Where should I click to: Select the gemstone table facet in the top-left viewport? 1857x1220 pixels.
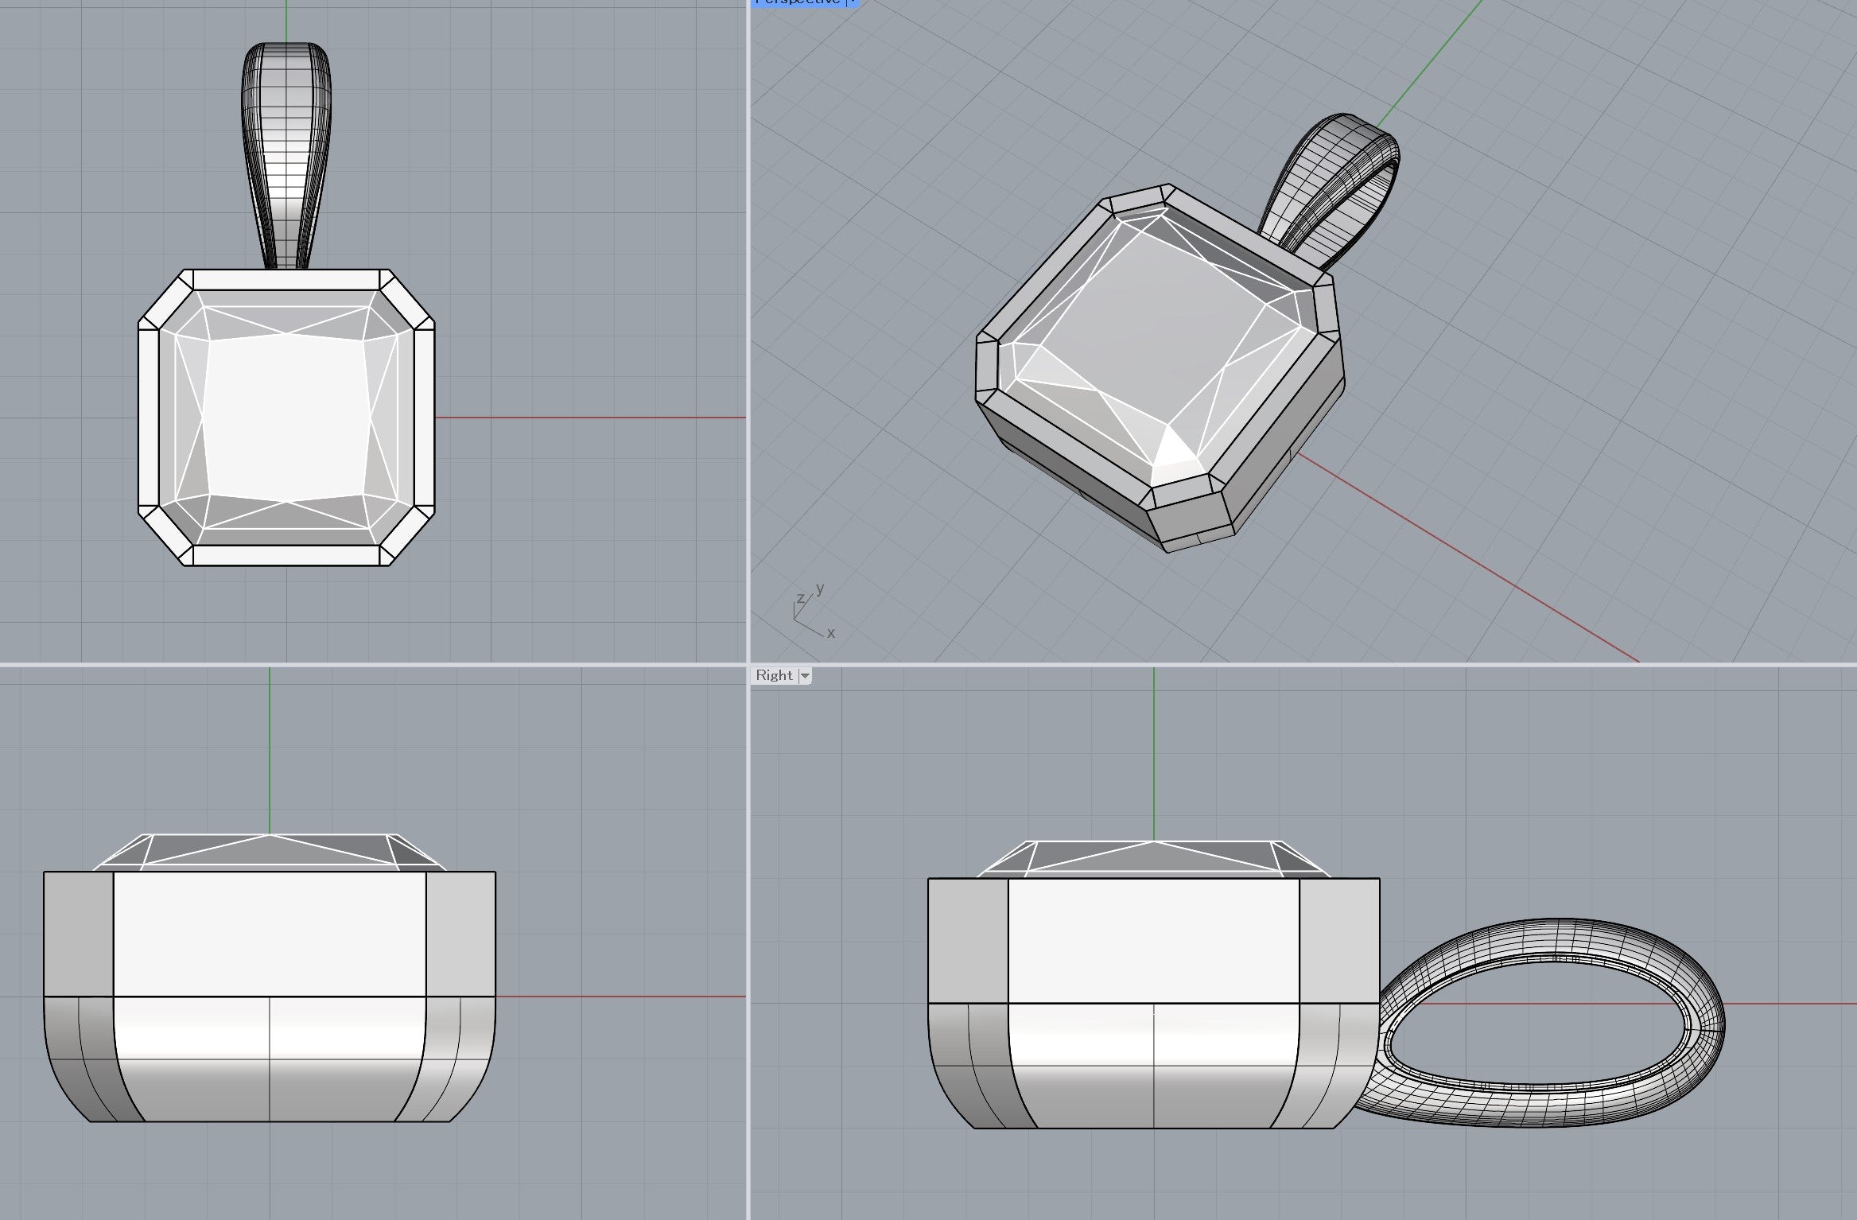286,418
